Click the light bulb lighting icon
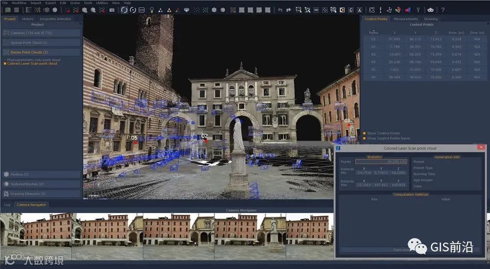This screenshot has width=490, height=269. (152, 10)
